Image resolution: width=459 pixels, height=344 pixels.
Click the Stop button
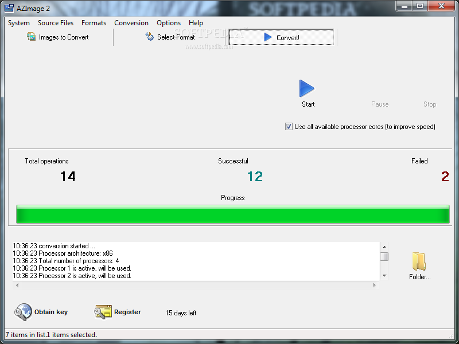click(430, 104)
